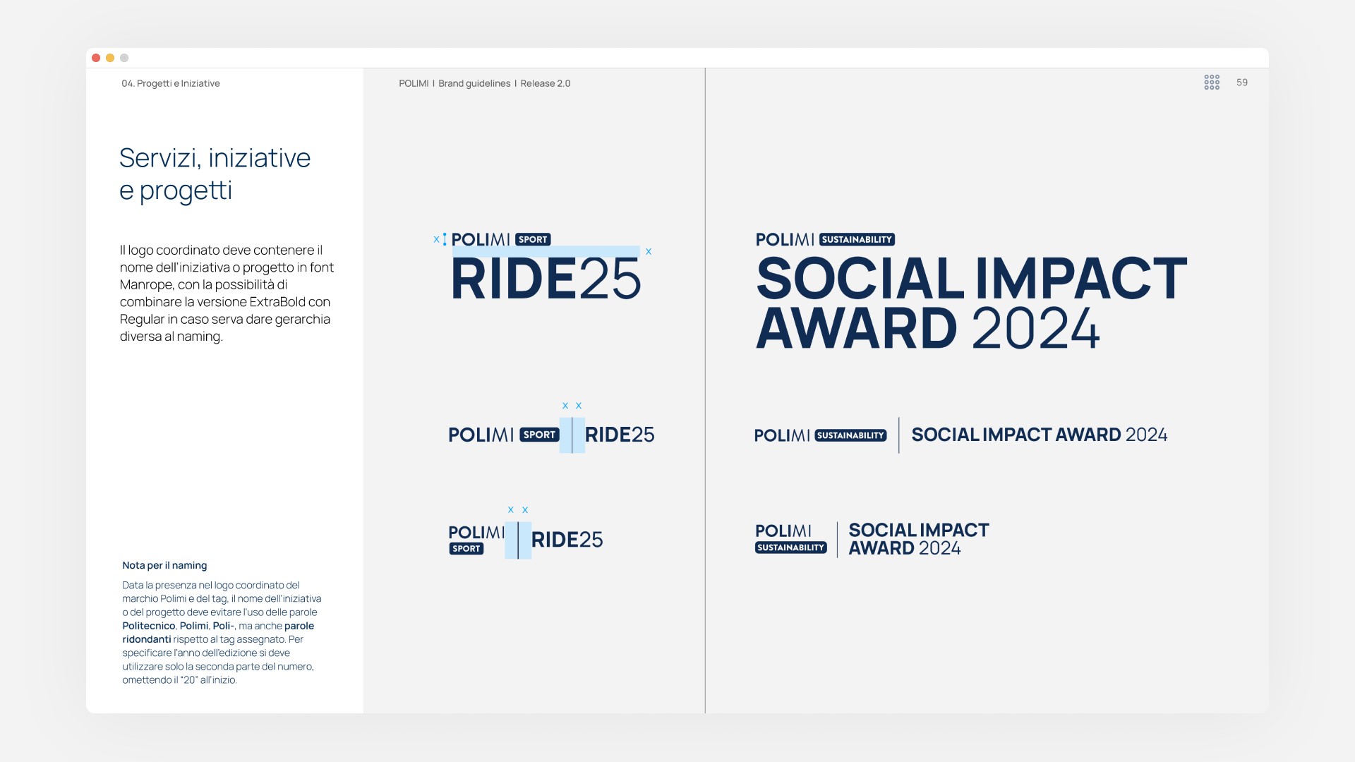Click the large SOCIAL IMPACT AWARD 2024 wordmark
Screen dimensions: 1355x762
click(970, 303)
